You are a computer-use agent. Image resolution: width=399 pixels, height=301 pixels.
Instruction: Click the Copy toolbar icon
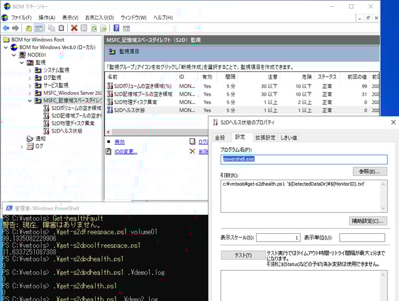tap(51, 28)
